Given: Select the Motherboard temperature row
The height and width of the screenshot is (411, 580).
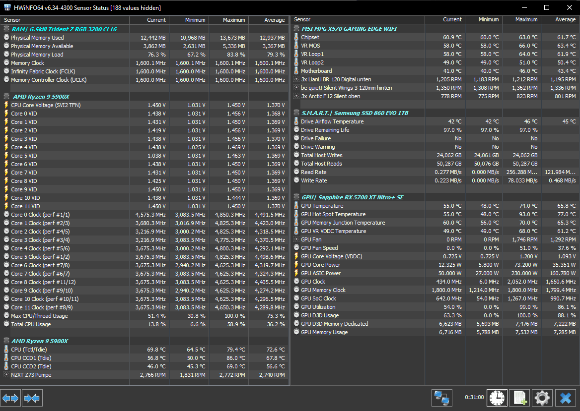Looking at the screenshot, I should pyautogui.click(x=435, y=71).
